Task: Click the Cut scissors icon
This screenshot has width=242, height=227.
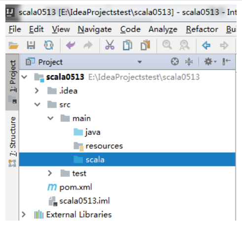Action: [x=110, y=45]
